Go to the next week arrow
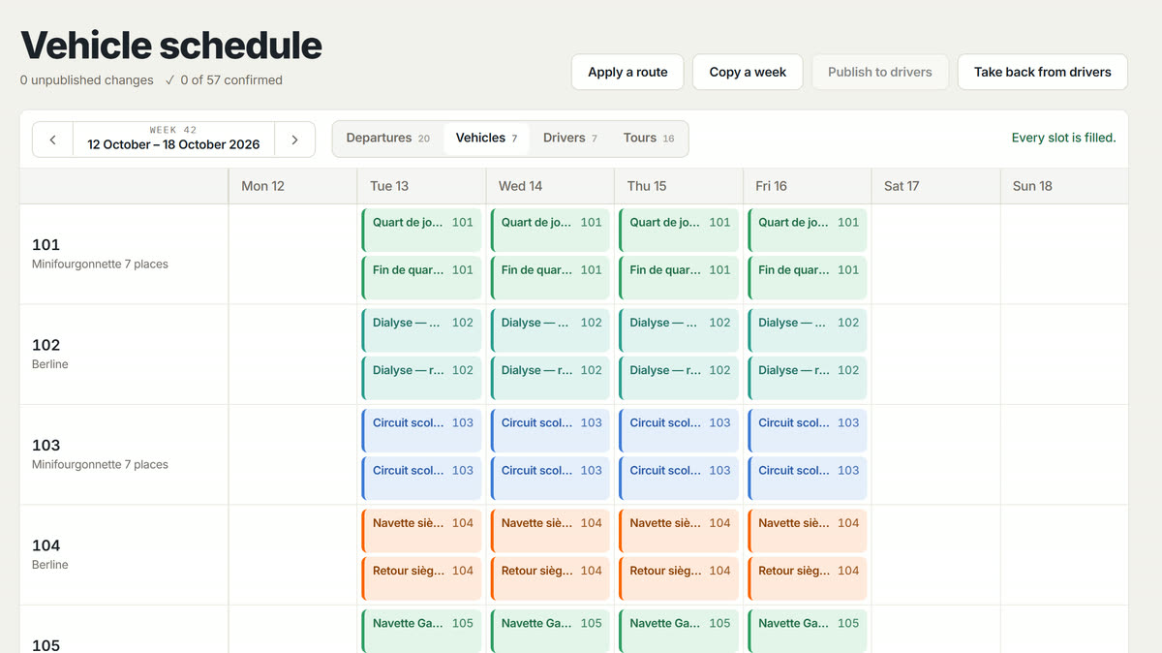This screenshot has width=1162, height=653. click(294, 140)
